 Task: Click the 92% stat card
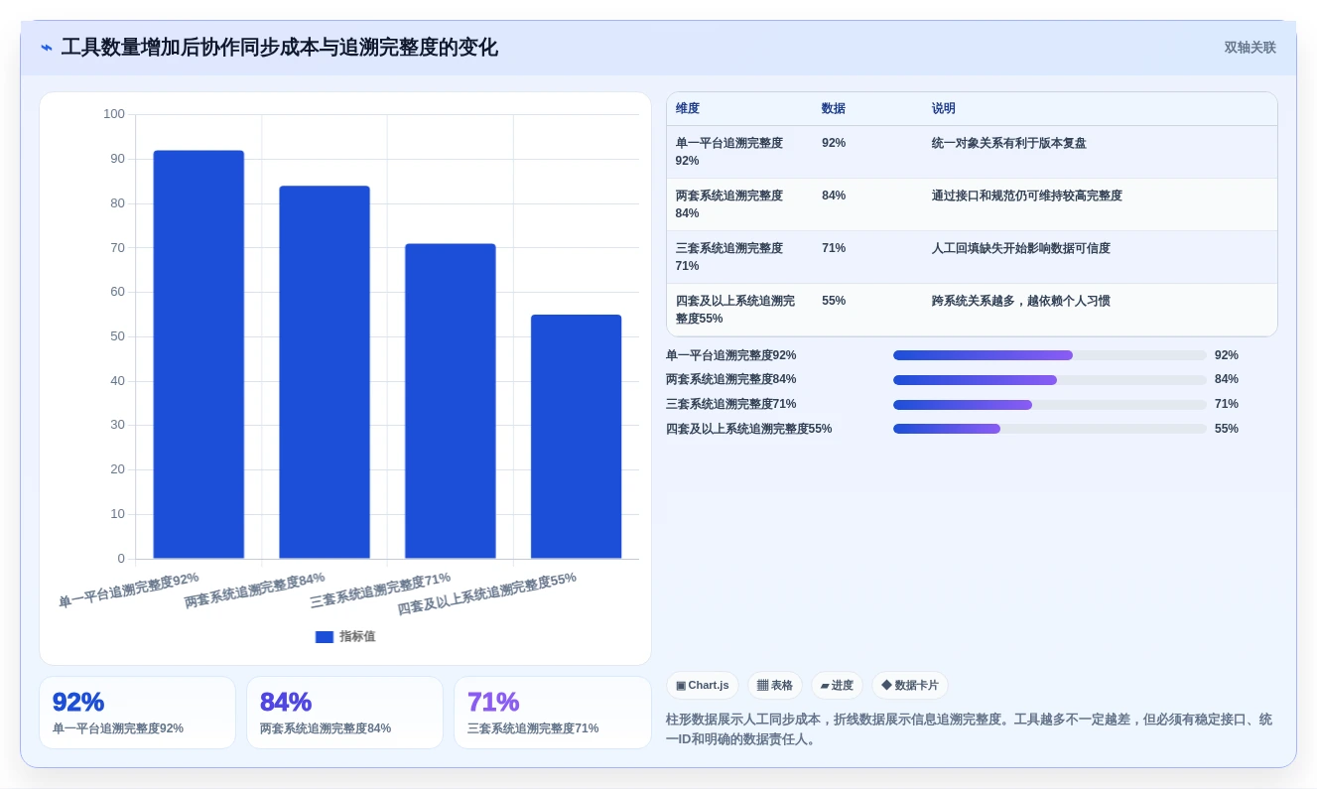pos(137,713)
